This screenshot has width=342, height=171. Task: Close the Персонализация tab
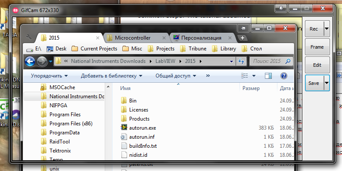pos(230,38)
